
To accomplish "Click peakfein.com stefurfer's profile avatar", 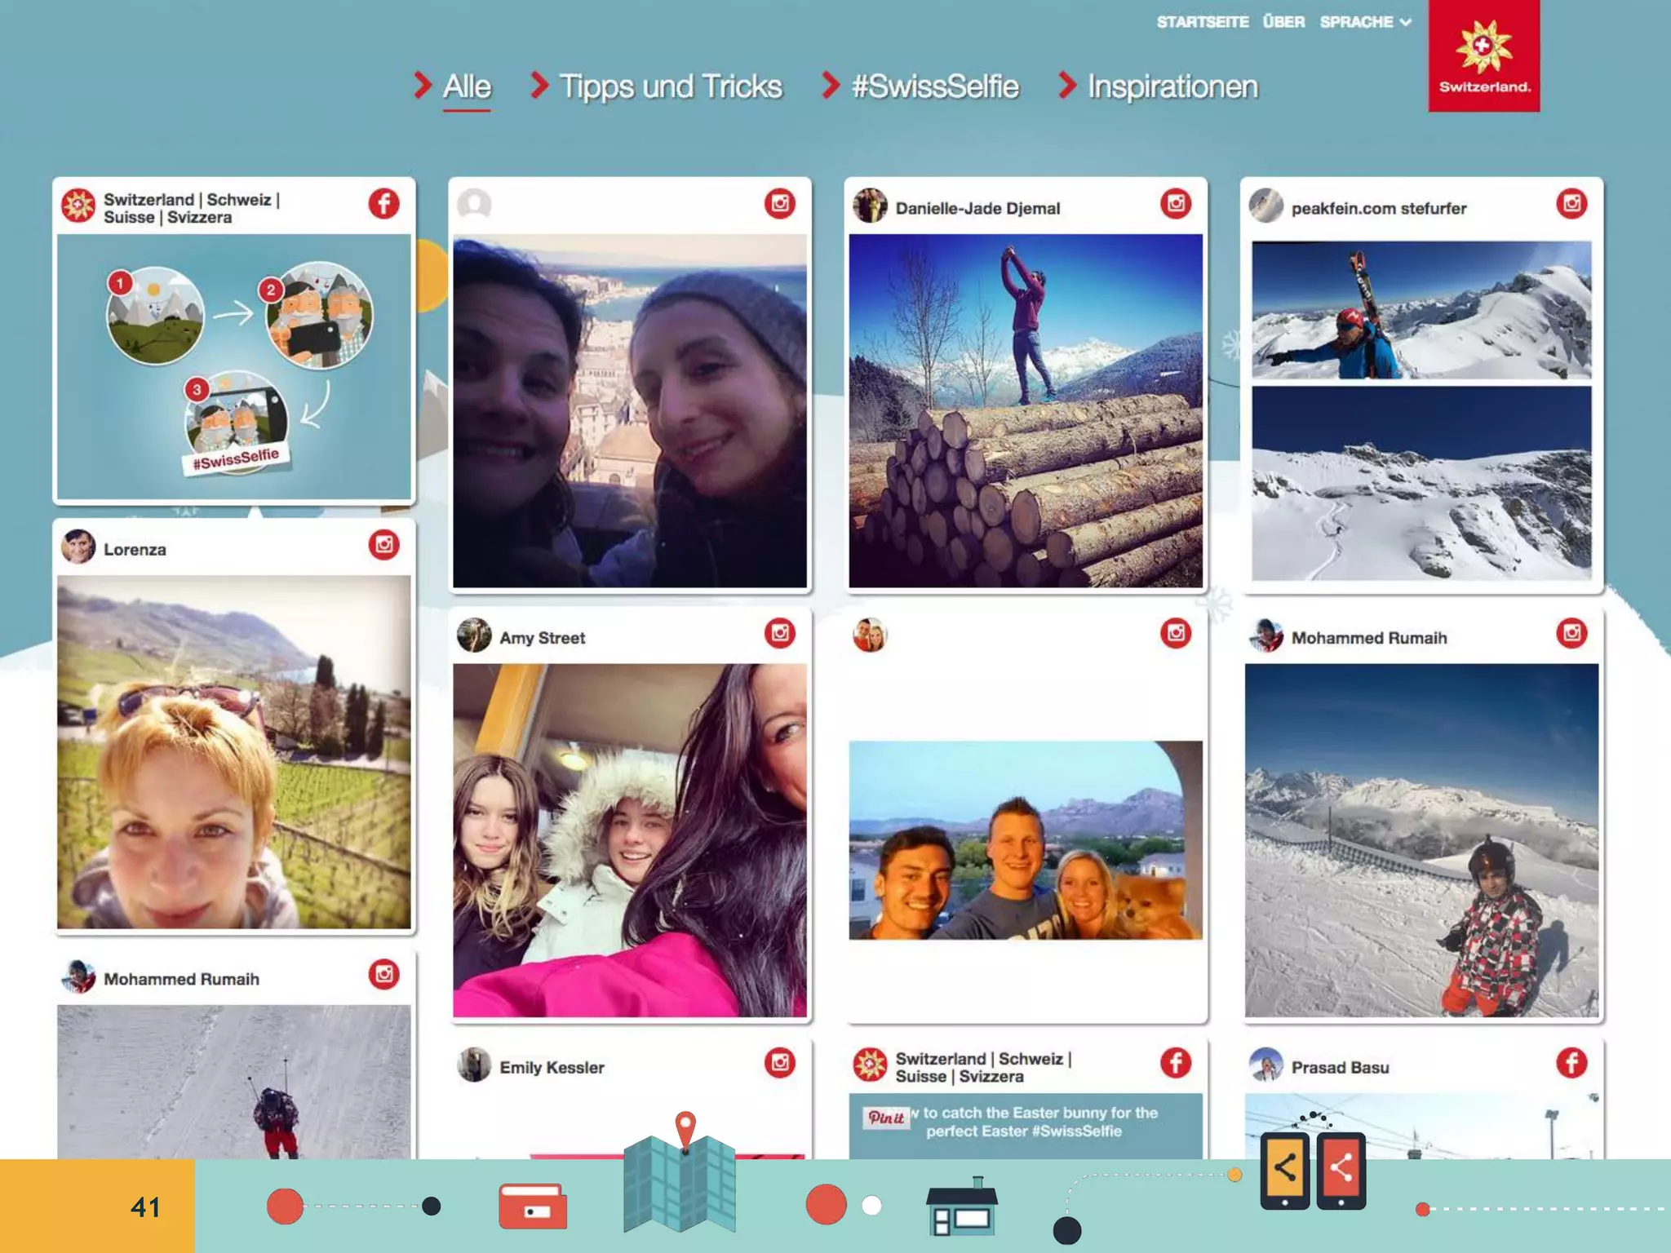I will tap(1266, 206).
